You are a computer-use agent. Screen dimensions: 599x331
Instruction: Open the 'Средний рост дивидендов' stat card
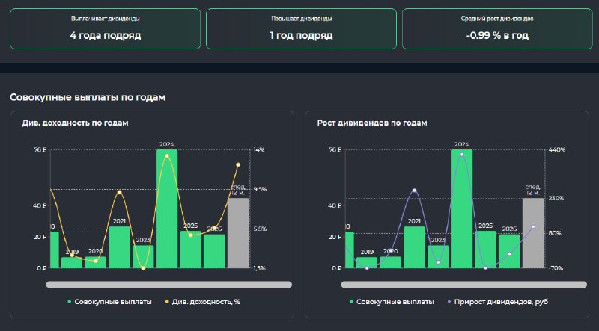(497, 28)
